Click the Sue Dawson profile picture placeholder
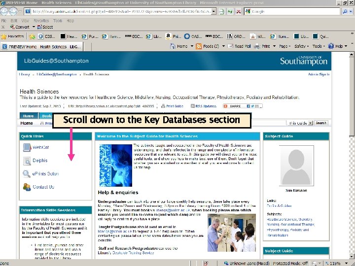The height and width of the screenshot is (266, 355). pyautogui.click(x=296, y=166)
